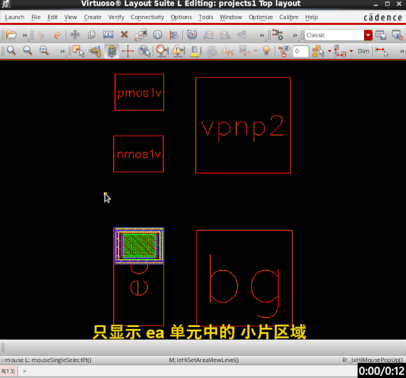Click the Zoom In magnifier icon
This screenshot has height=378, width=406.
[11, 51]
